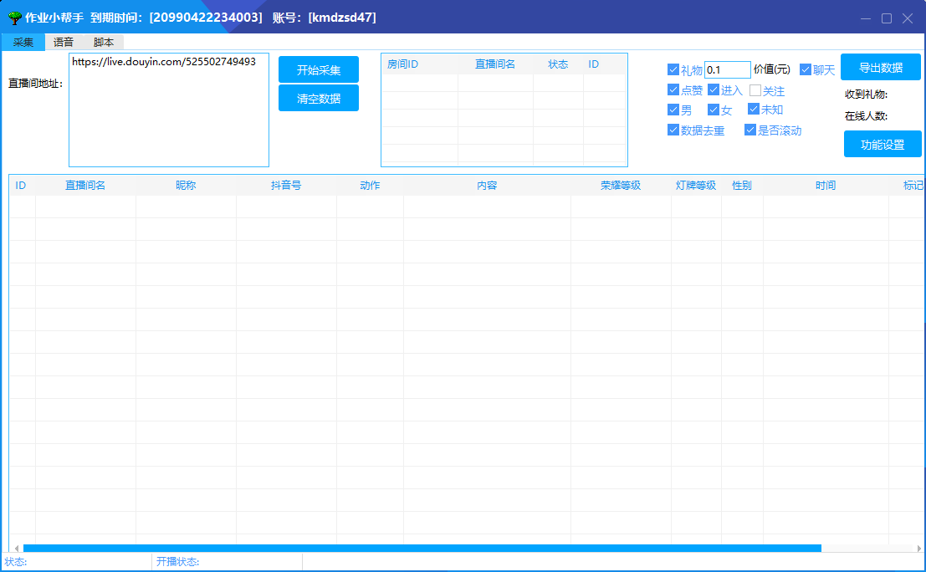The width and height of the screenshot is (926, 572).
Task: Switch to the 语音 tab
Action: pos(64,42)
